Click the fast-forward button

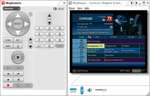point(19,74)
